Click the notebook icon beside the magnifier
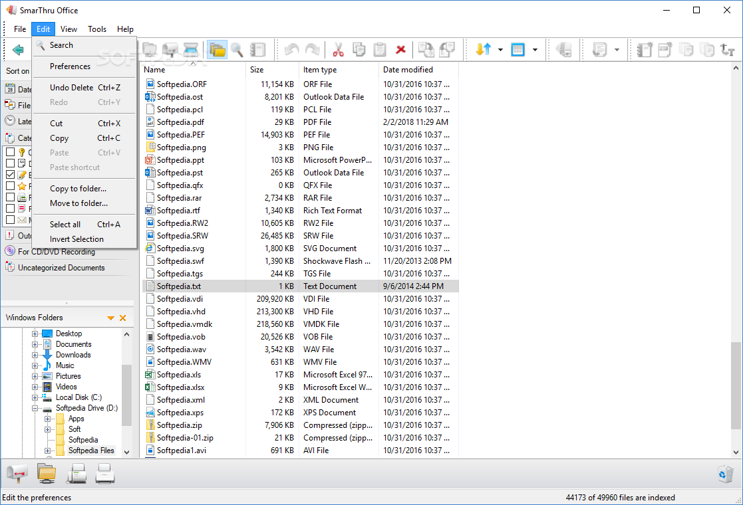This screenshot has width=743, height=505. coord(257,50)
